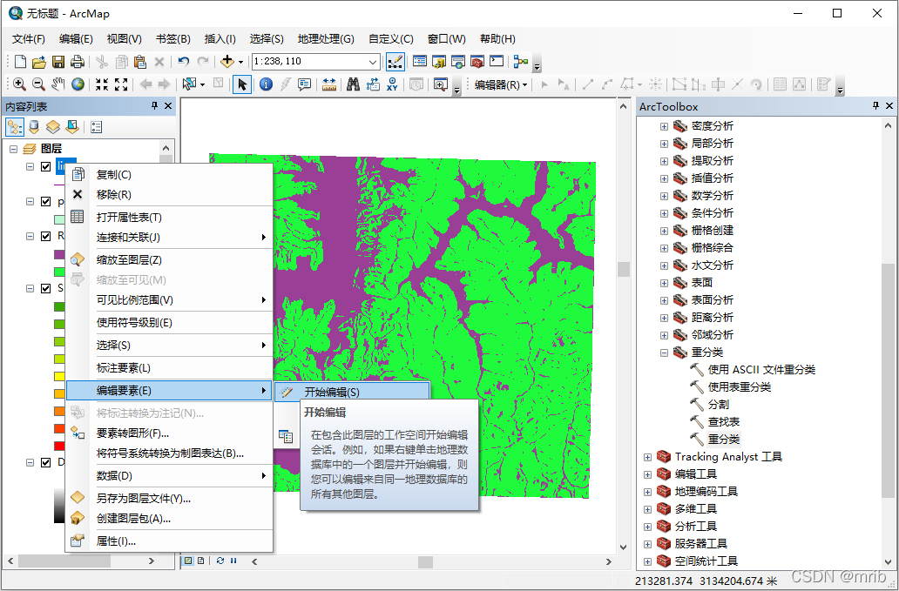Open the red ArcToolbox icon
This screenshot has height=591, width=899.
(x=477, y=62)
